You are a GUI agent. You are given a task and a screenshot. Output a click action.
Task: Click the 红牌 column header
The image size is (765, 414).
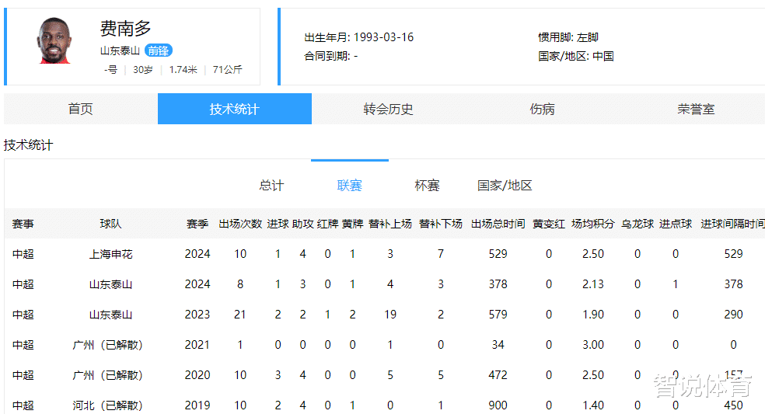click(327, 224)
